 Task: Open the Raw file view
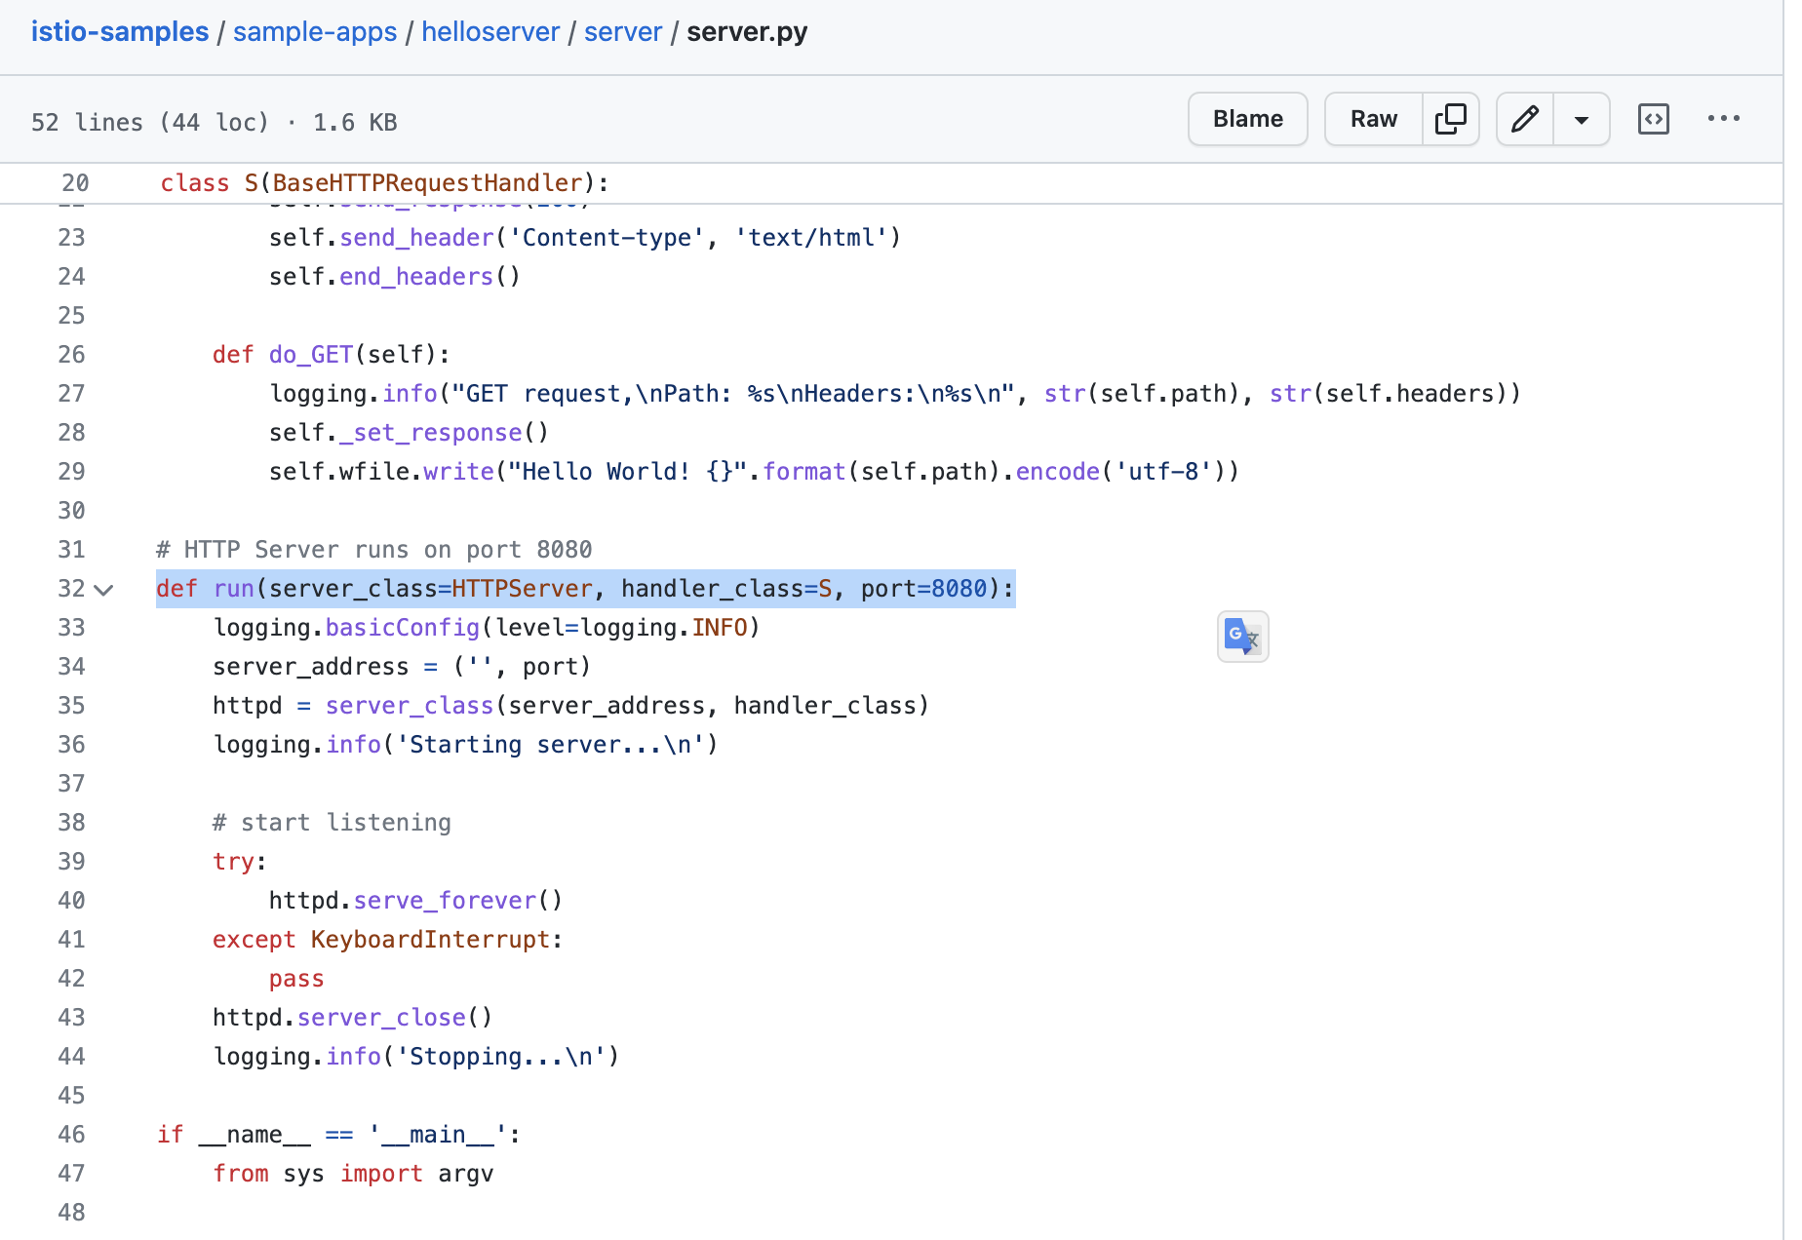1373,119
